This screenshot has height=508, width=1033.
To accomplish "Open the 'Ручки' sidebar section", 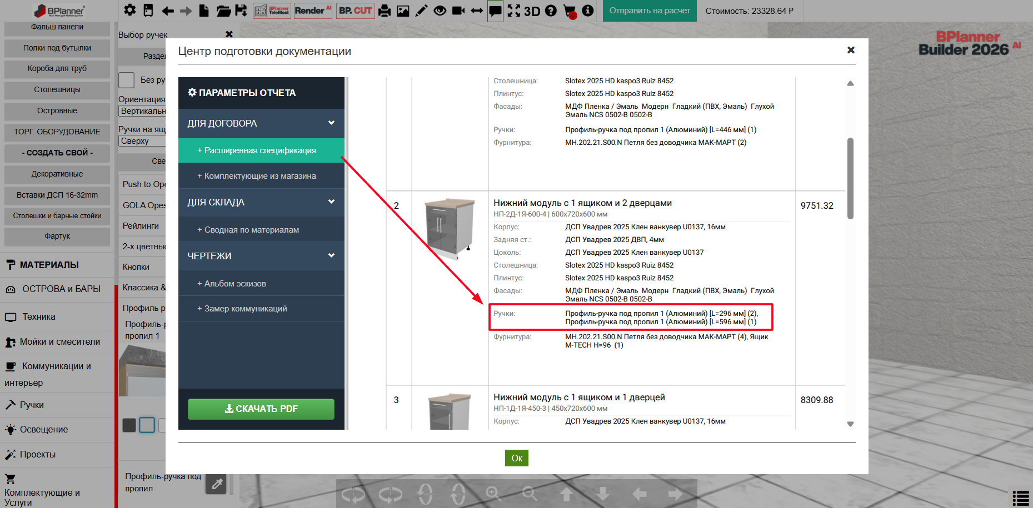I will 58,405.
